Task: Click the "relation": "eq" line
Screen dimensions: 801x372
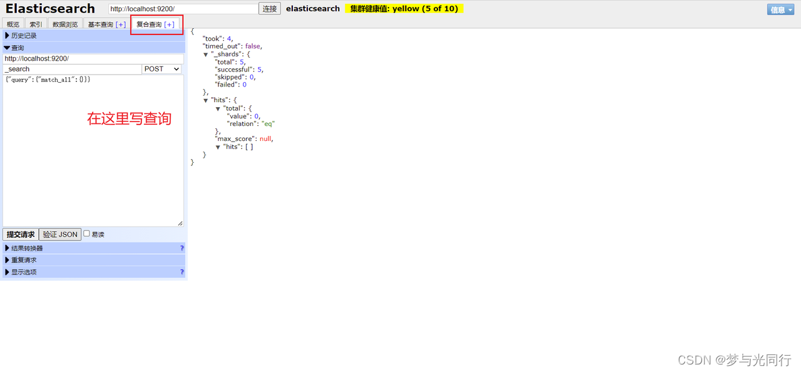Action: 251,123
